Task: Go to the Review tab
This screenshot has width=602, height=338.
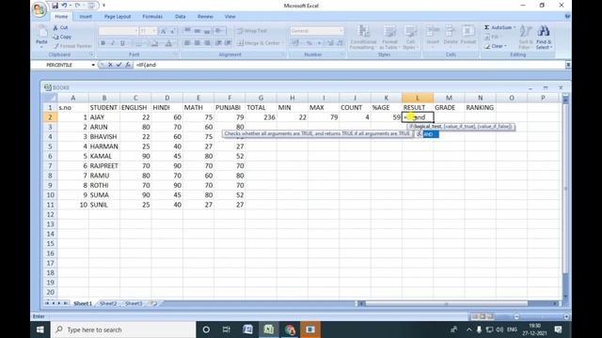Action: click(205, 17)
